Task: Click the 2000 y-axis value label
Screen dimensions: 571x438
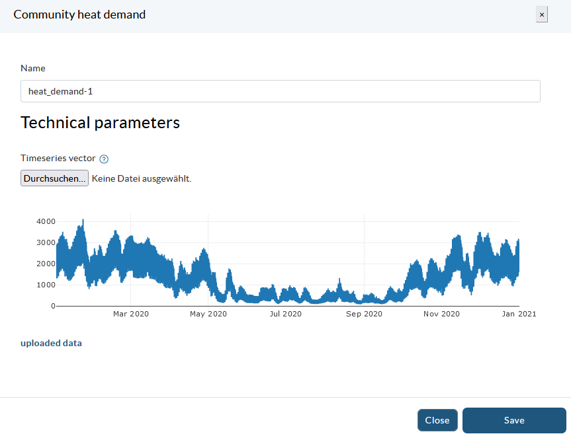Action: coord(46,264)
